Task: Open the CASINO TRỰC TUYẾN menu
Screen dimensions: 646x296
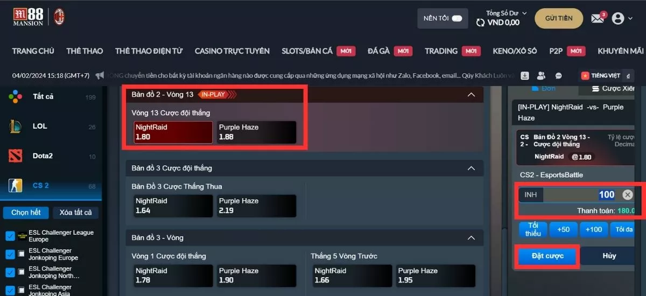Action: 232,51
